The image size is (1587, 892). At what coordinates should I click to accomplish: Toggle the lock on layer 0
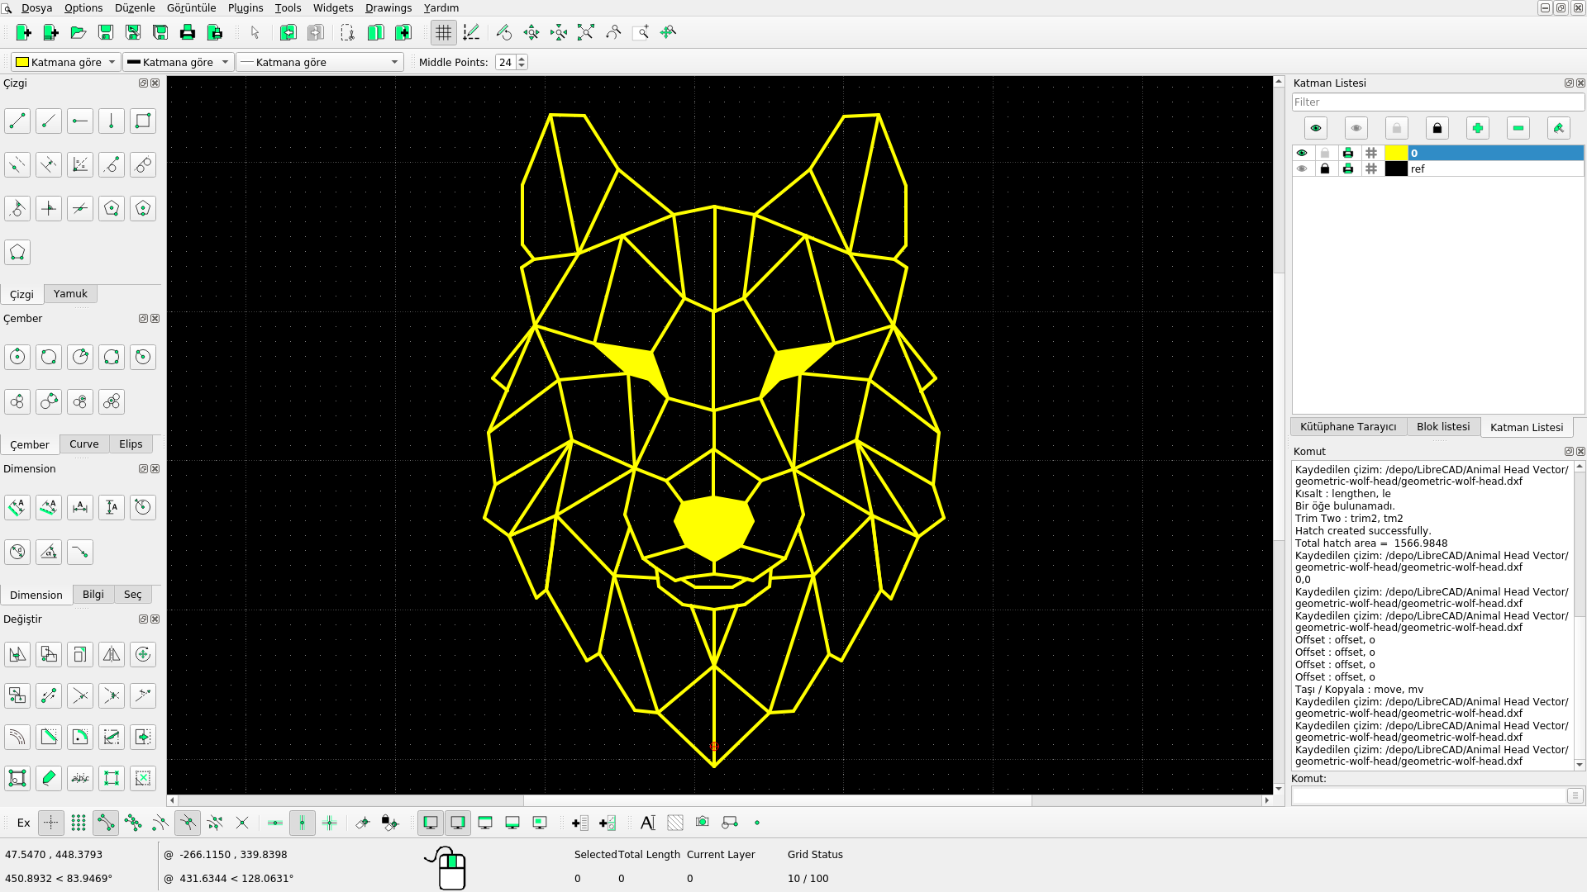[1325, 153]
